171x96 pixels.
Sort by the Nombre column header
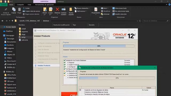tap(22, 25)
